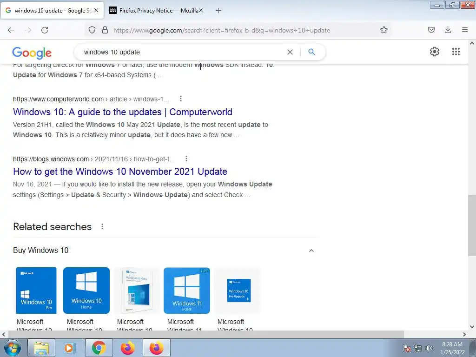
Task: Click the horizontal scrollbar left arrow
Action: pos(4,334)
